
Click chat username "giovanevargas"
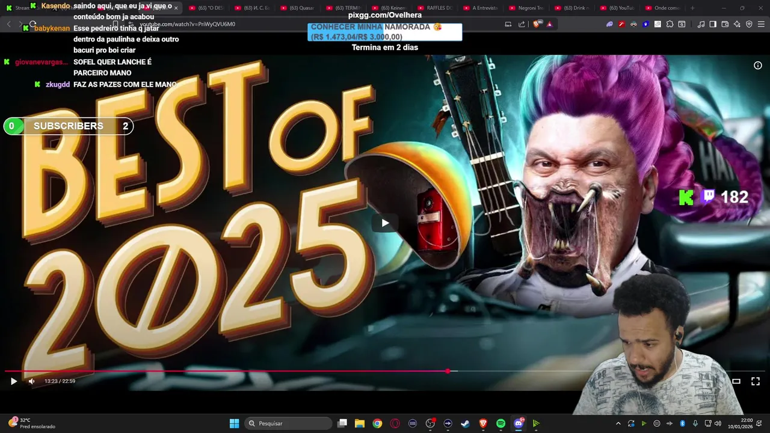41,62
